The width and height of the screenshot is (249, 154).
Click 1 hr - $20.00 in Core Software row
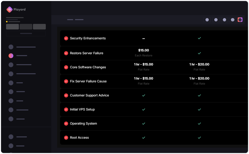[x=199, y=64]
